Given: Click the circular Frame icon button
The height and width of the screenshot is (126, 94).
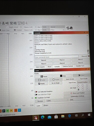Looking at the screenshot, I should pos(56,80).
